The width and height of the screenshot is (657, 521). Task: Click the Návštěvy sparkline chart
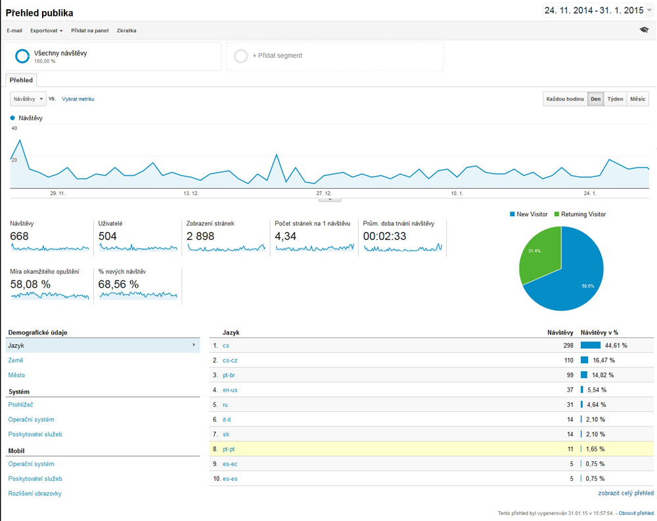[x=49, y=248]
